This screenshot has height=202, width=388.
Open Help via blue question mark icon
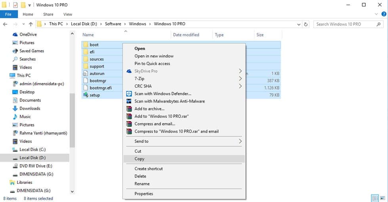[x=384, y=14]
